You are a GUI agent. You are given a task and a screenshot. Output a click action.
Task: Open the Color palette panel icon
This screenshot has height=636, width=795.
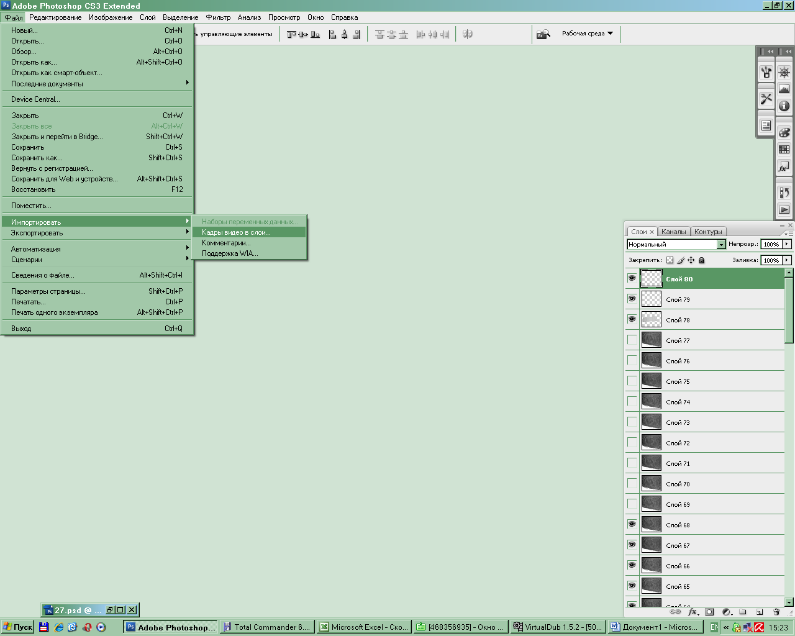(784, 132)
